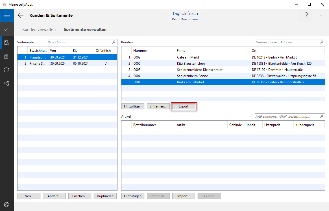Select the Sortimente verwalten tab

tap(85, 29)
